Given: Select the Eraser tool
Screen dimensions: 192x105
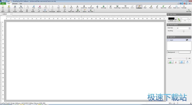Looking at the screenshot, I should 39,7.
